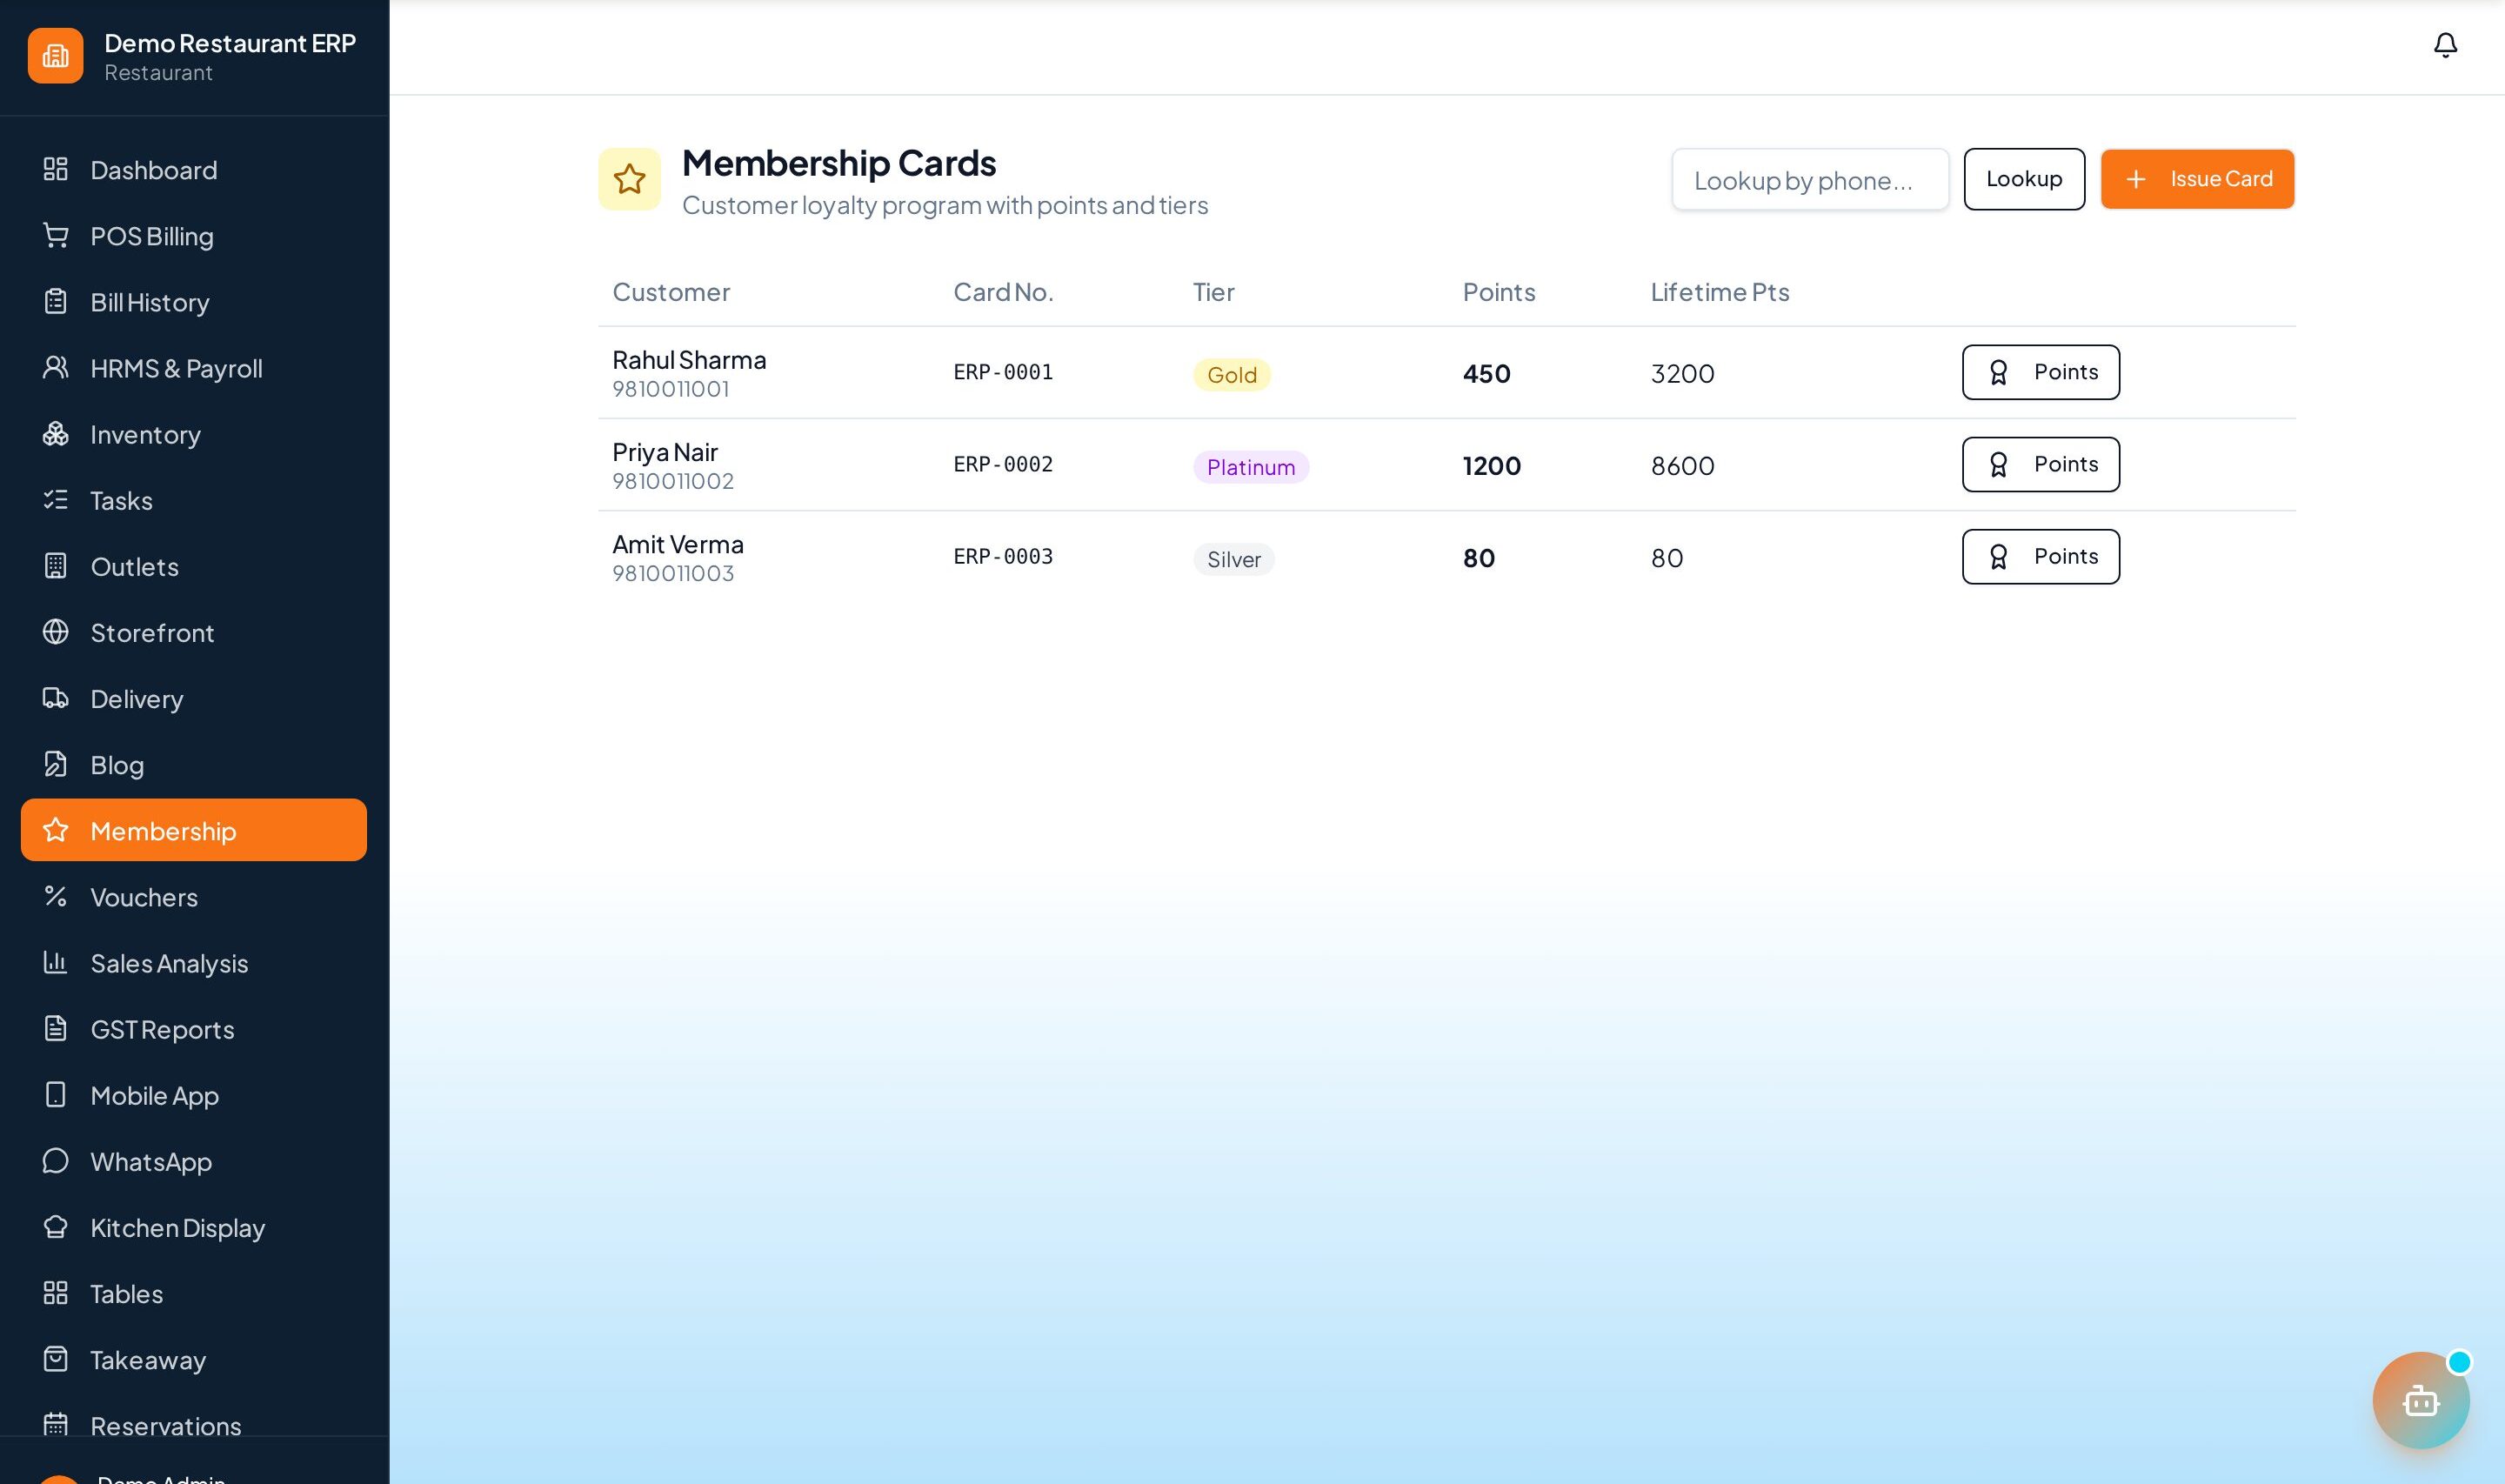The image size is (2505, 1484).
Task: Click the Blog document icon
Action: [56, 764]
